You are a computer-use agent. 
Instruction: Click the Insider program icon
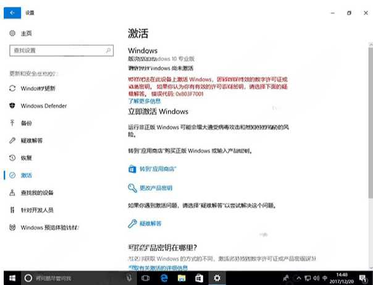pos(12,227)
